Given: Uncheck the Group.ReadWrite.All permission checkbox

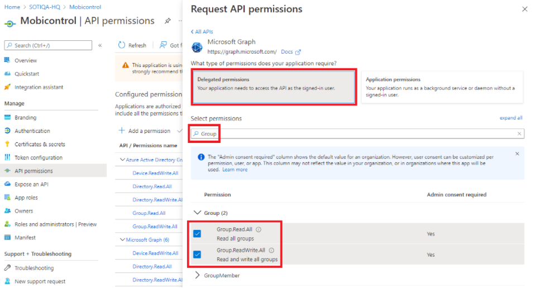Looking at the screenshot, I should (197, 255).
